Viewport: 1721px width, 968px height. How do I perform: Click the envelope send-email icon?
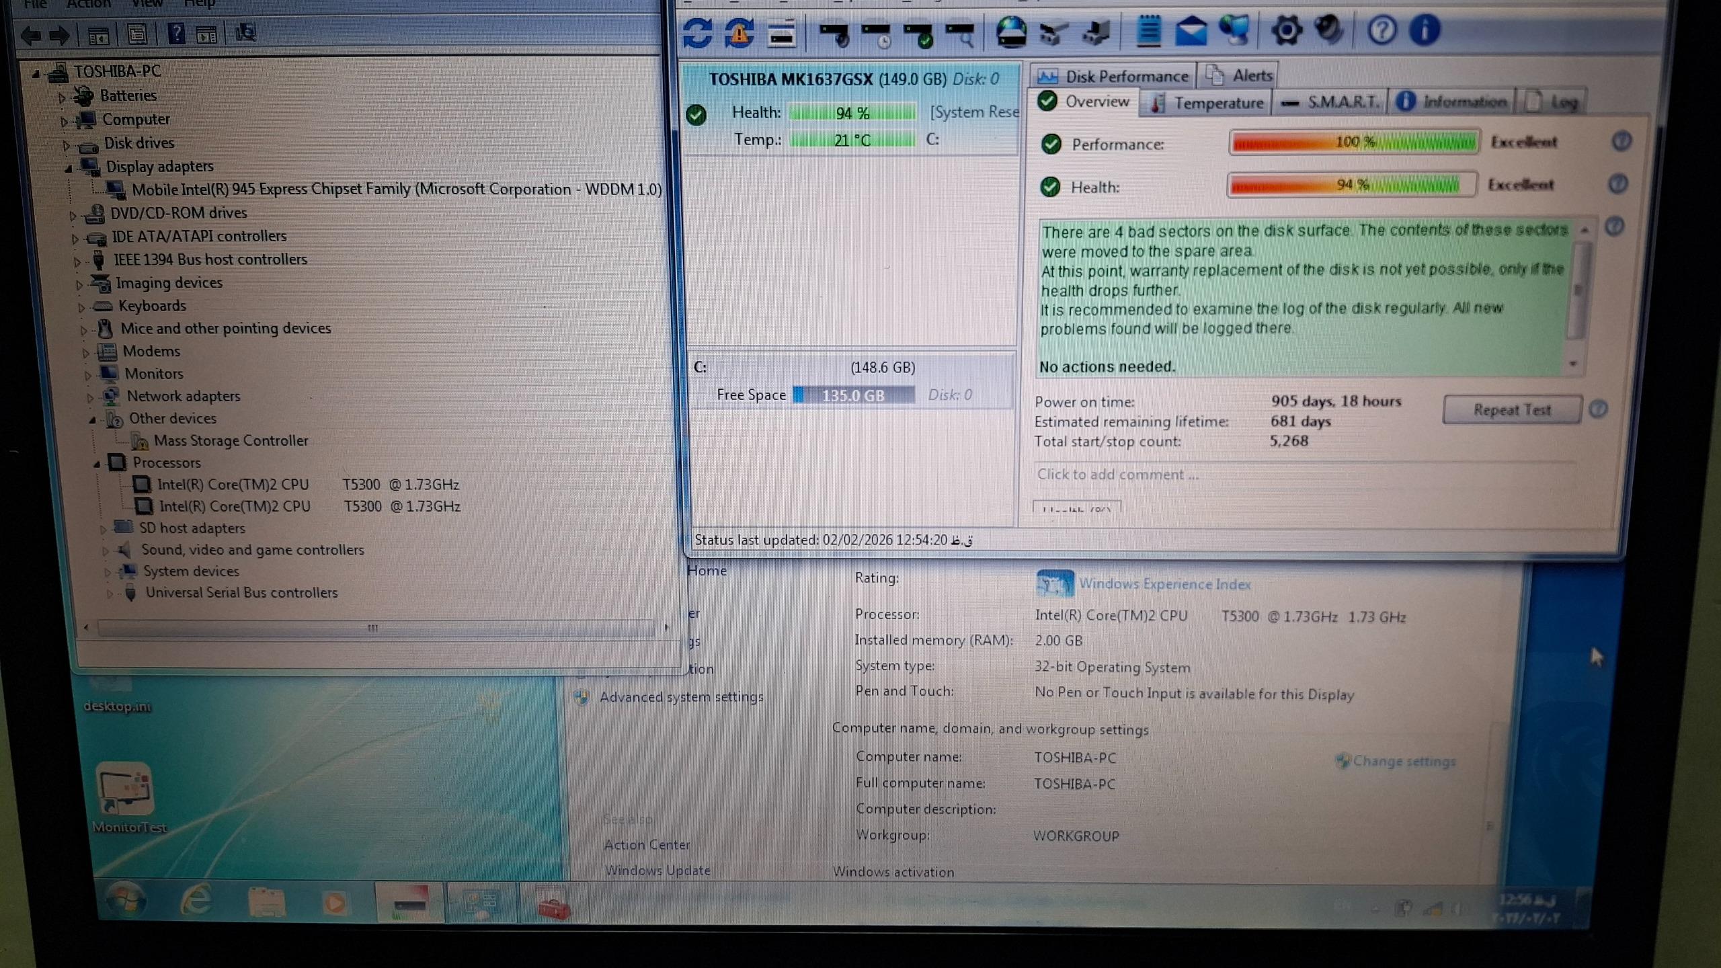pos(1191,32)
